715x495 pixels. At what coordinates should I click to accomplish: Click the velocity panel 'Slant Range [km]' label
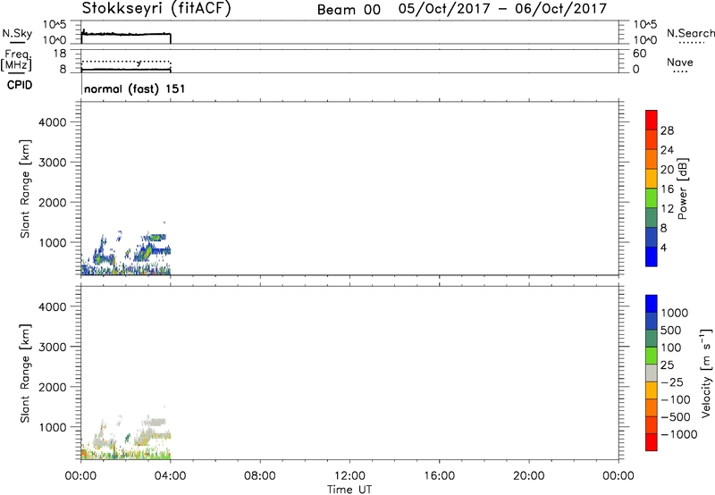(x=25, y=373)
